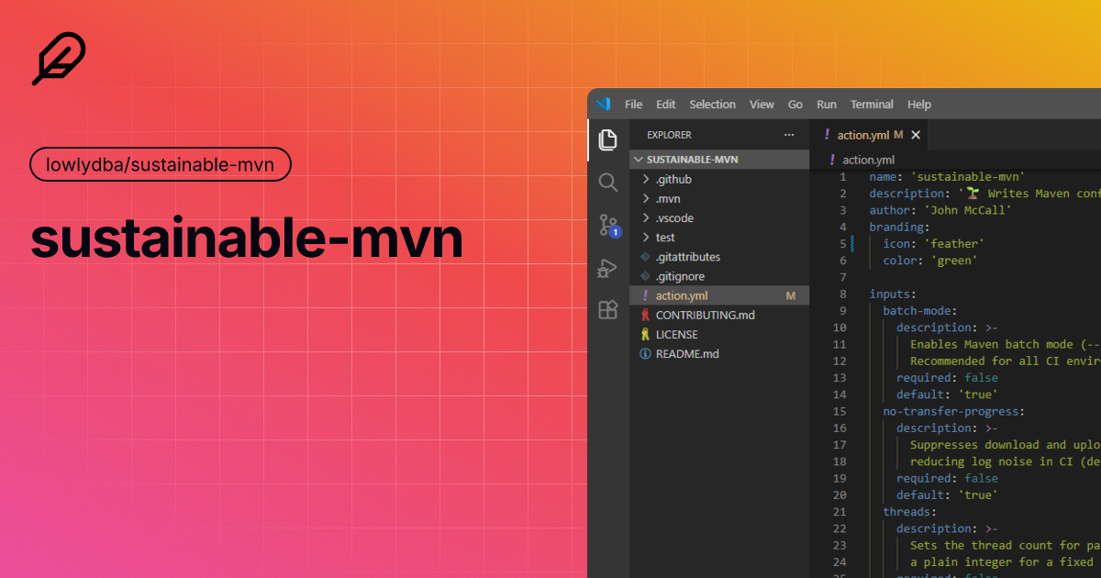The image size is (1101, 578).
Task: Click the 'threads:' code line
Action: [x=909, y=511]
